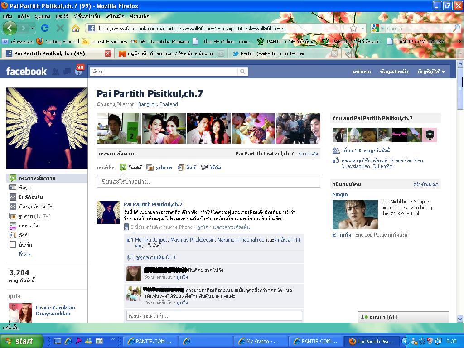464x348 pixels.
Task: Open the Bangkok, Thailand location link
Action: (x=158, y=104)
